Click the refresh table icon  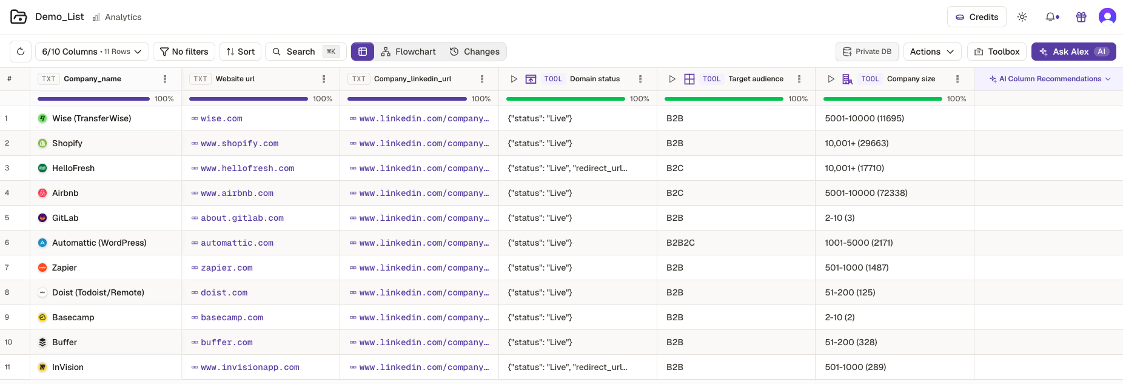tap(21, 52)
